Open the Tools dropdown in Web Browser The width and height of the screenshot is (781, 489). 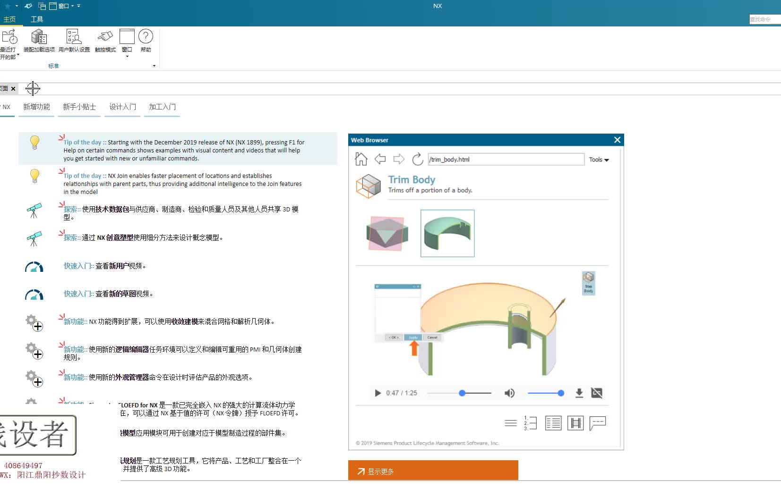599,160
